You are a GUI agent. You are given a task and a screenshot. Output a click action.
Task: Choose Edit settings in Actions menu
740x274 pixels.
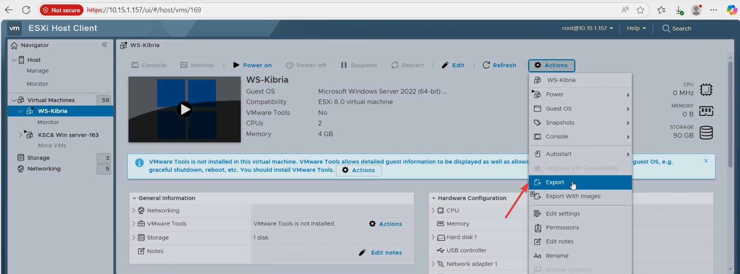(580, 213)
